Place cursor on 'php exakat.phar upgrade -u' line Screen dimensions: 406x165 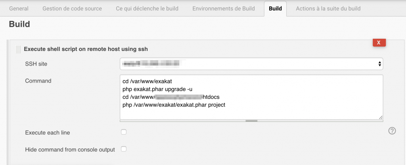click(157, 89)
